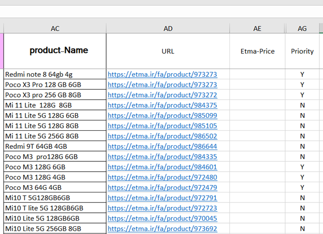
Task: Open the link ending in product/970045
Action: (163, 218)
